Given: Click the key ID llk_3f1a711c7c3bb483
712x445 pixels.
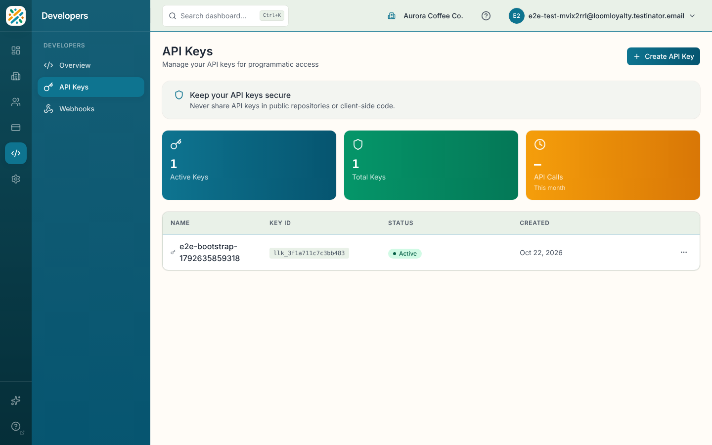Looking at the screenshot, I should (309, 253).
